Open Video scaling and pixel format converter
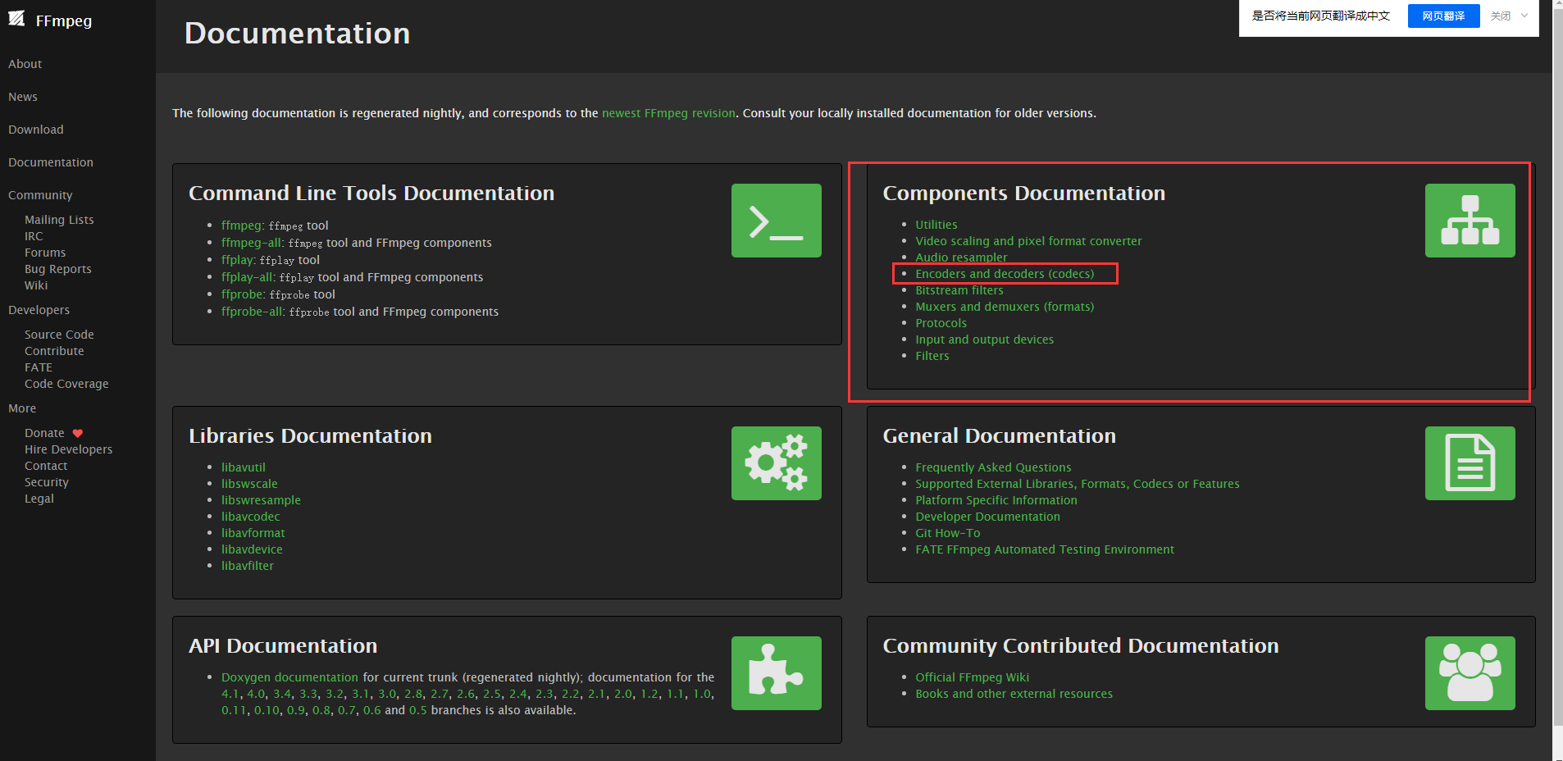The image size is (1563, 761). [x=1028, y=241]
